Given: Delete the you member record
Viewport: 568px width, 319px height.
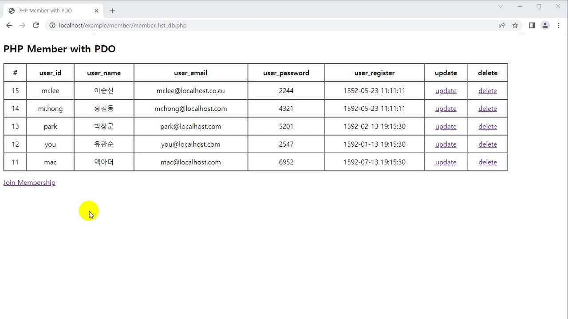Looking at the screenshot, I should (487, 144).
